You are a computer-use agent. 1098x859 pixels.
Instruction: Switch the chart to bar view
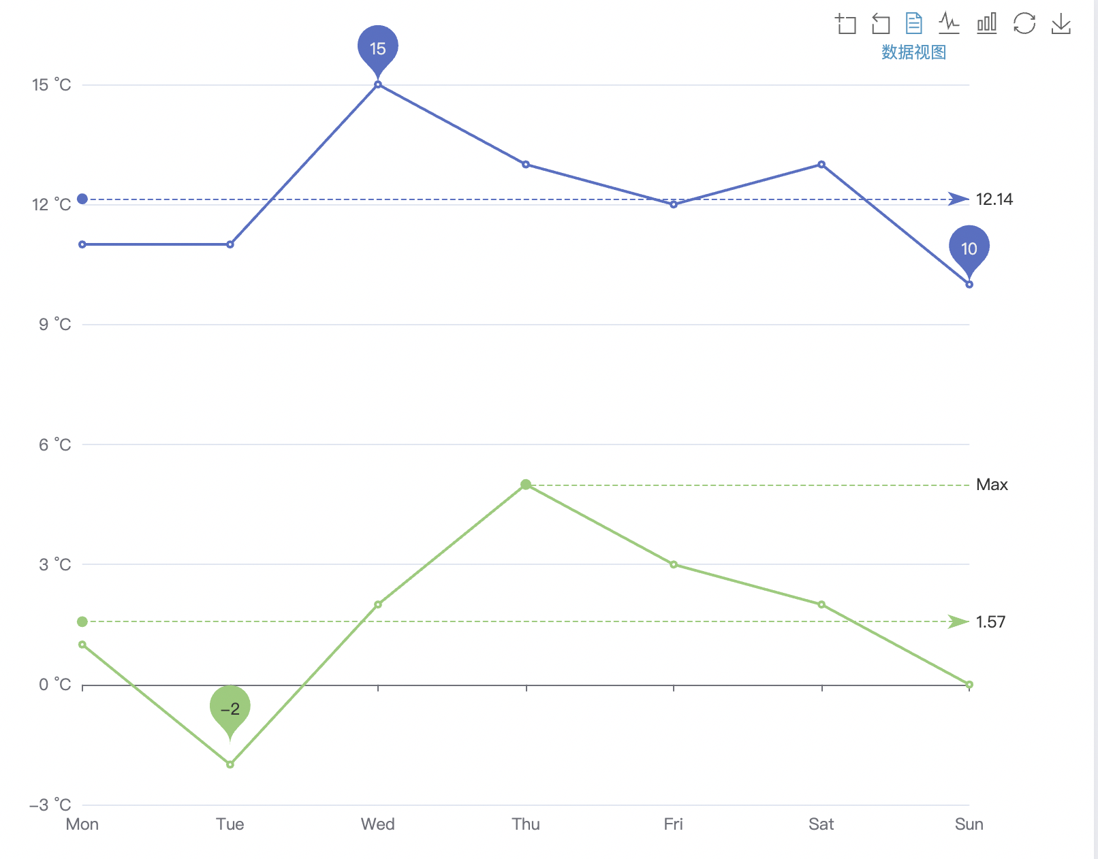pyautogui.click(x=987, y=24)
